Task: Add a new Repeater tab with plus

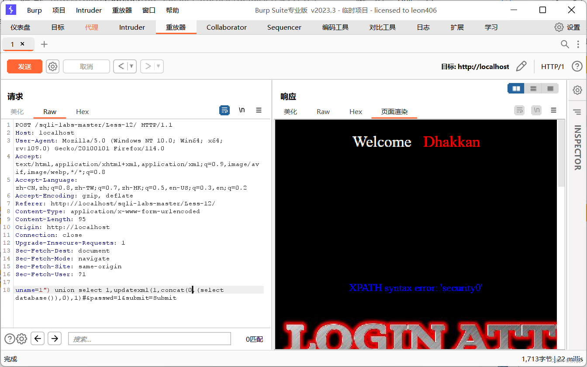Action: (x=44, y=44)
